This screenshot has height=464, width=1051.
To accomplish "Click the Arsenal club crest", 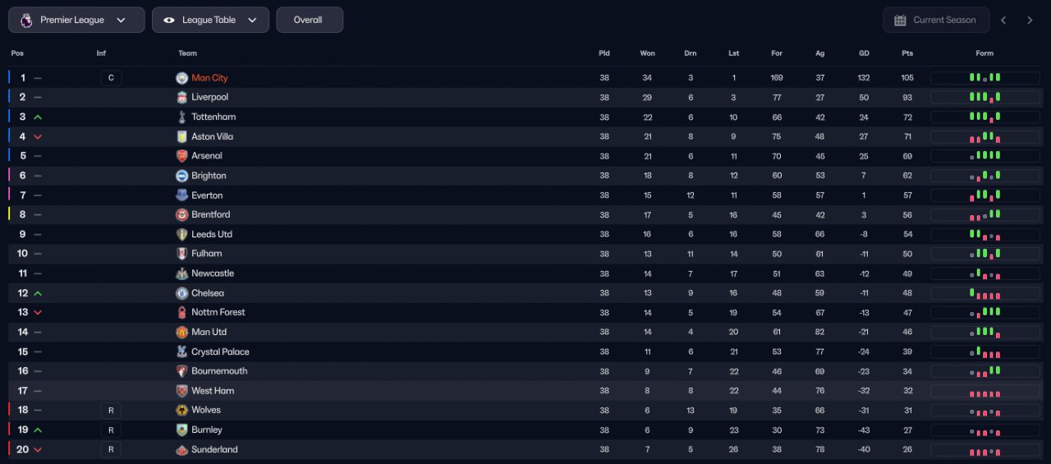I will point(181,156).
